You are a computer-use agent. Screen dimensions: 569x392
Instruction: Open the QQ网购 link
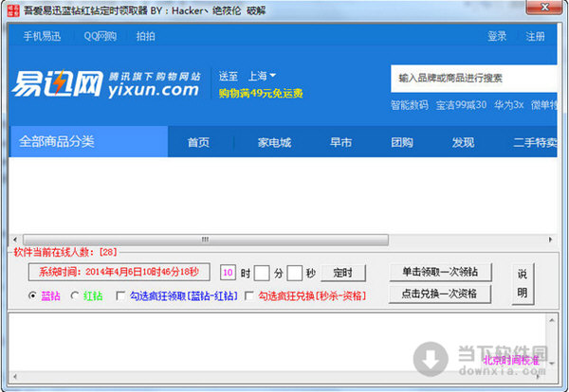pyautogui.click(x=101, y=36)
